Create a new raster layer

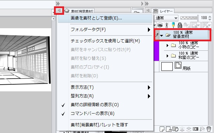162,129
